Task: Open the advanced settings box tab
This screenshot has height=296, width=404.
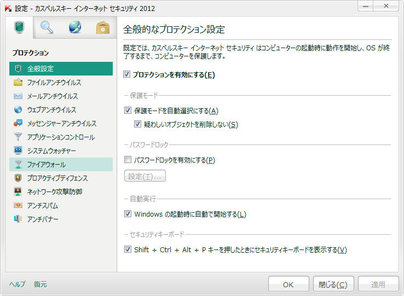Action: click(103, 27)
